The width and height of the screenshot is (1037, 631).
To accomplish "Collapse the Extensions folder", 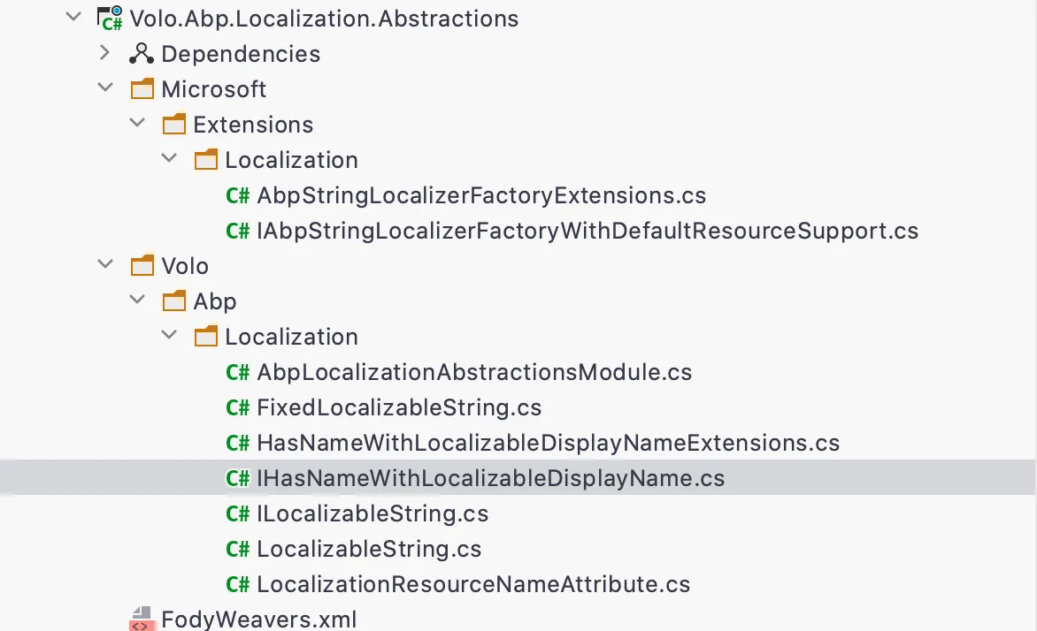I will pos(137,122).
